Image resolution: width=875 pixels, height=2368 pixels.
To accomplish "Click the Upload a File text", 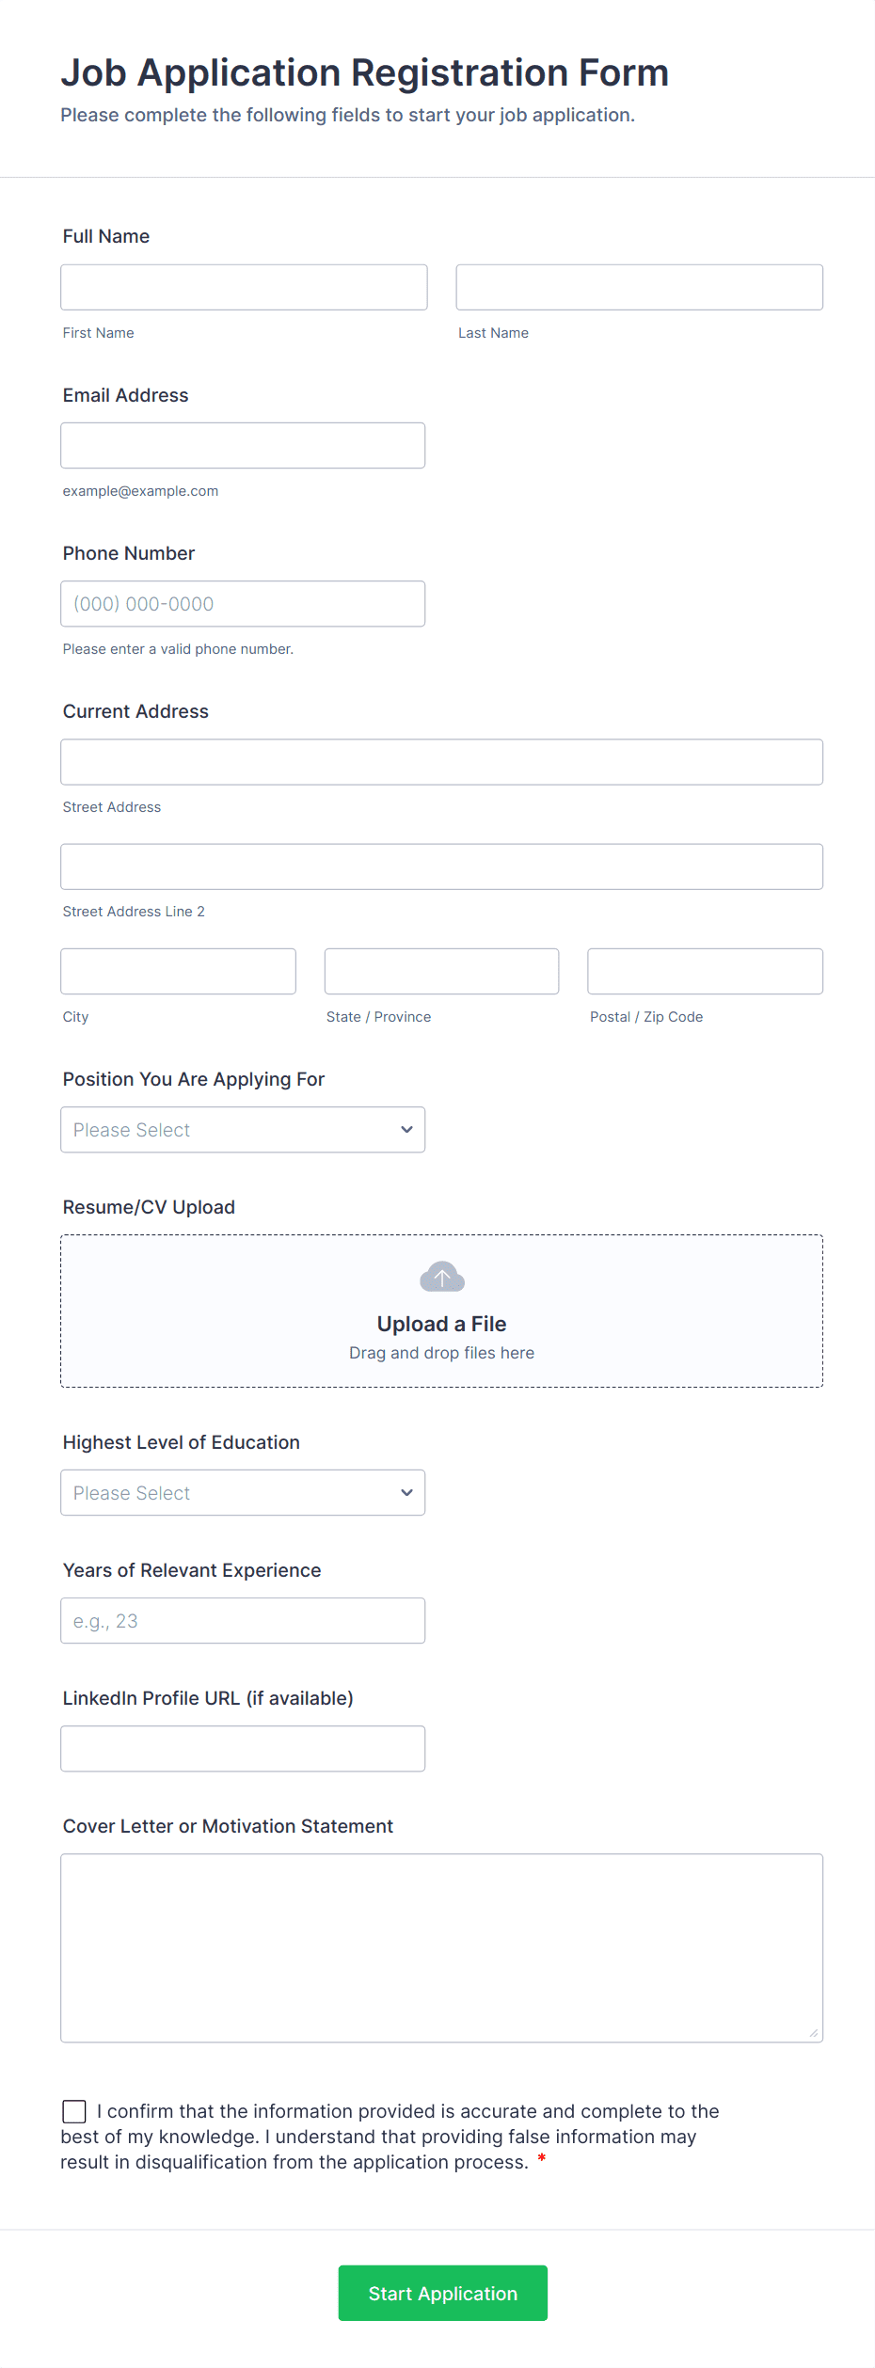I will click(441, 1324).
